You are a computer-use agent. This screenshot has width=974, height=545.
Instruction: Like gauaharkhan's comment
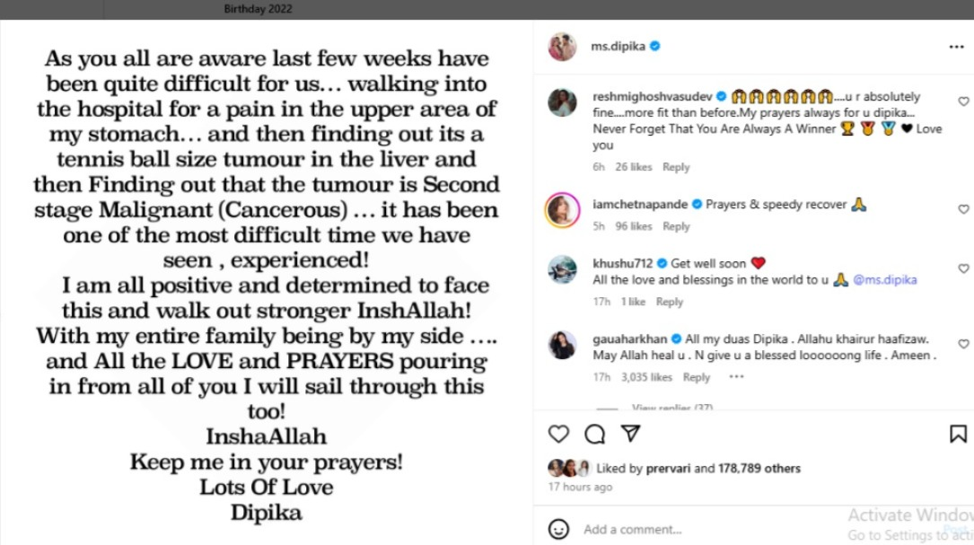(x=963, y=344)
